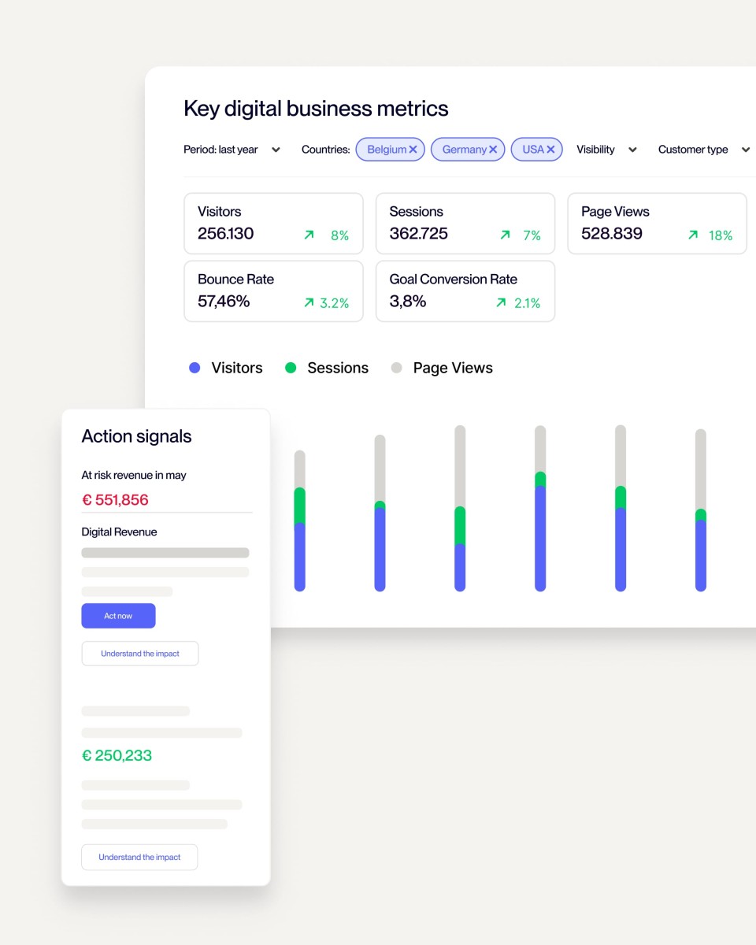Select the Digital Revenue section label

click(x=117, y=532)
